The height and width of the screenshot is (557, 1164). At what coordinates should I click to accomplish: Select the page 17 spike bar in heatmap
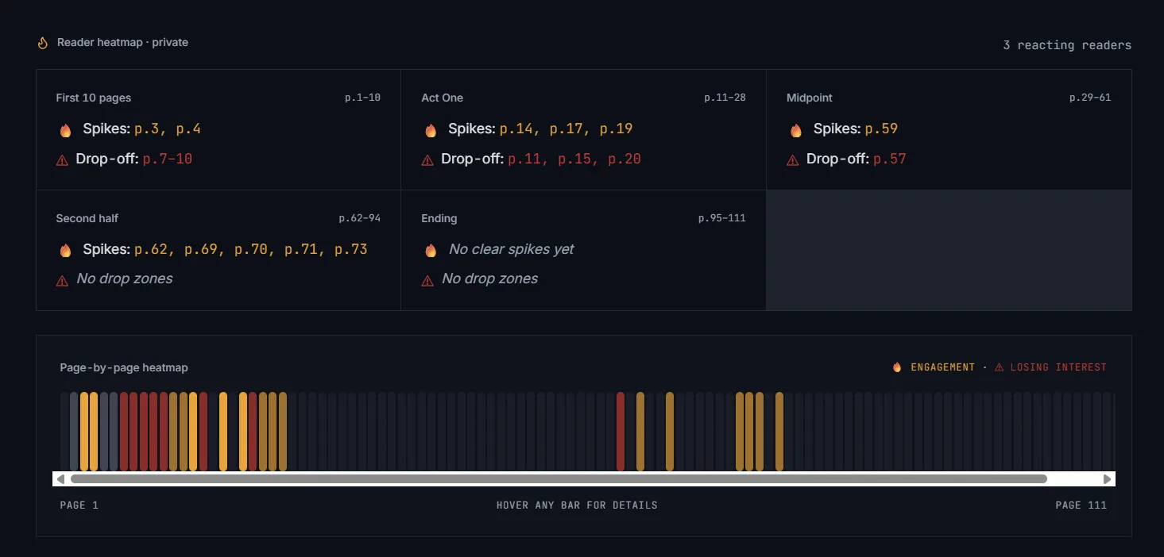pyautogui.click(x=223, y=431)
